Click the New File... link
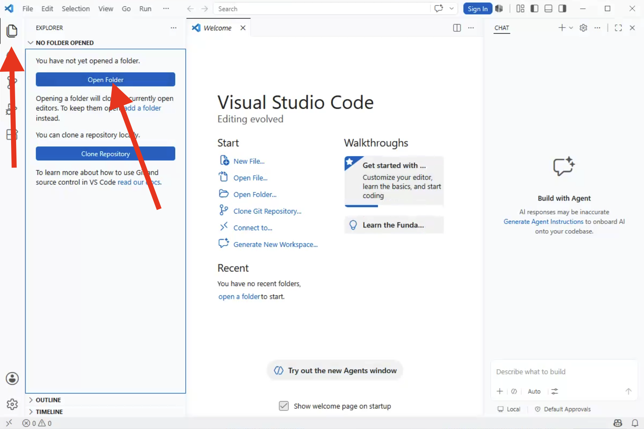Screen dimensions: 644x429 coord(249,161)
